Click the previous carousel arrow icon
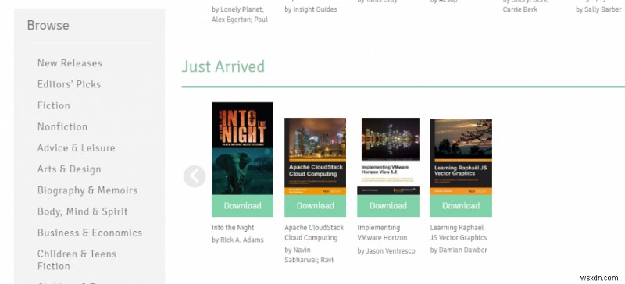 [195, 176]
